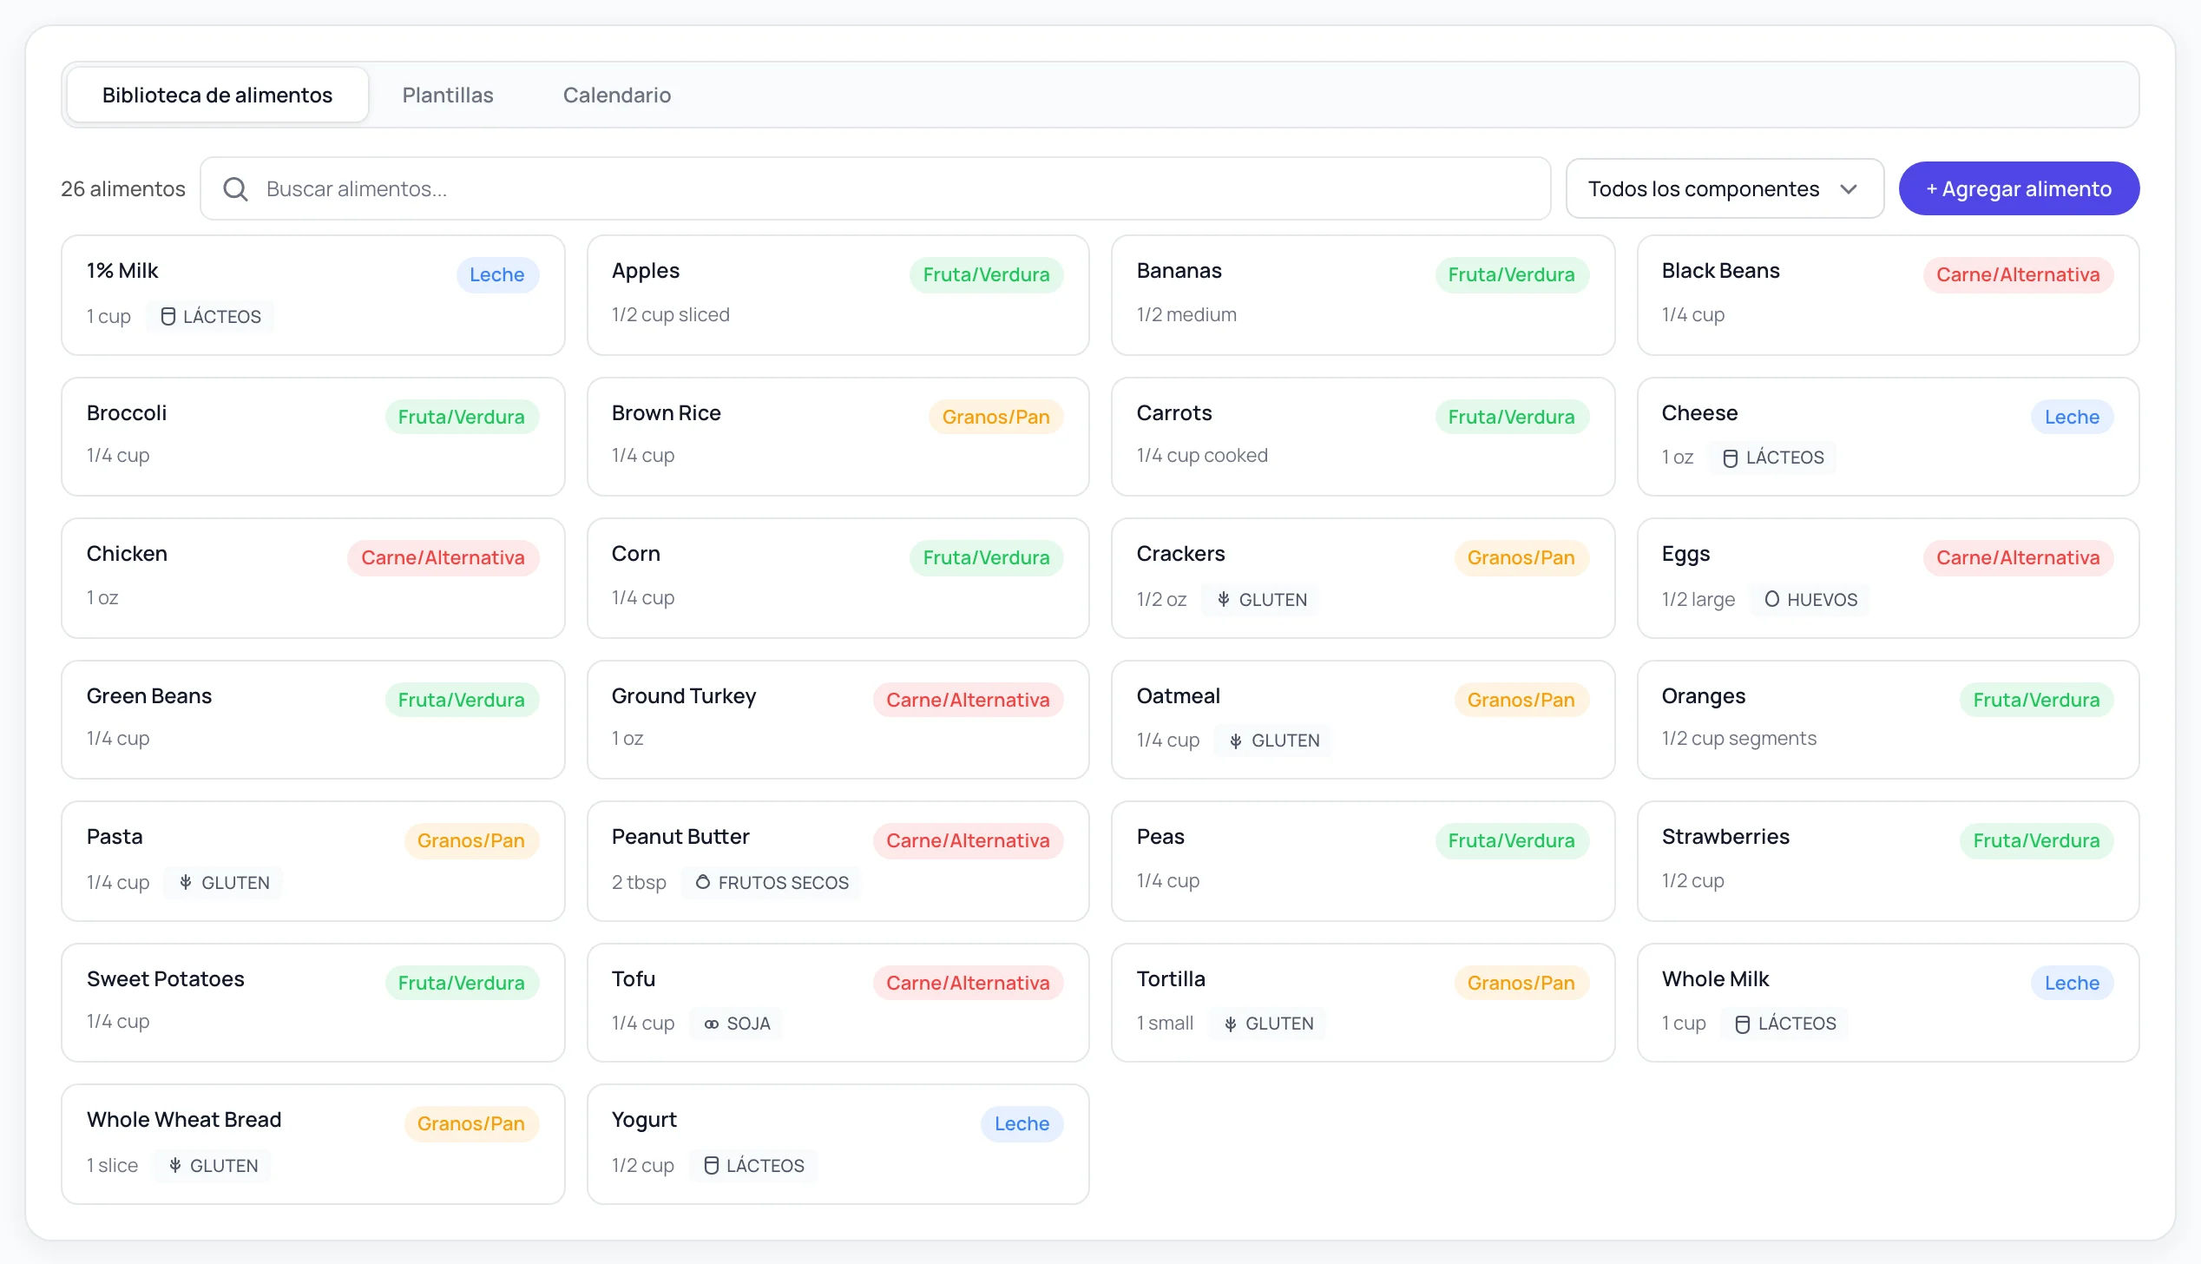Click the Agregar alimento button
The width and height of the screenshot is (2201, 1264).
pyautogui.click(x=2018, y=188)
